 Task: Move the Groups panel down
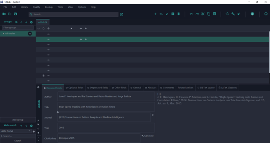point(26,22)
